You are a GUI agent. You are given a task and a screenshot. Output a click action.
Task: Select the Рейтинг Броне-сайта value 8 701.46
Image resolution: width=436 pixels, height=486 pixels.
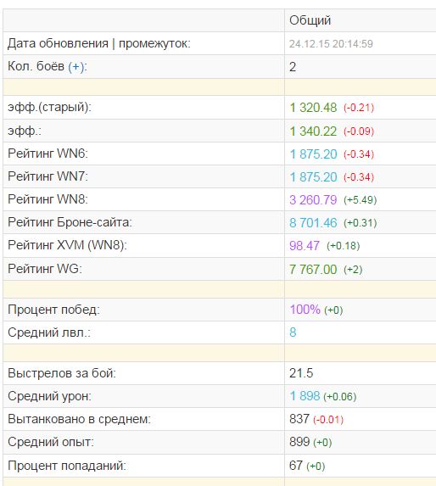coord(313,223)
